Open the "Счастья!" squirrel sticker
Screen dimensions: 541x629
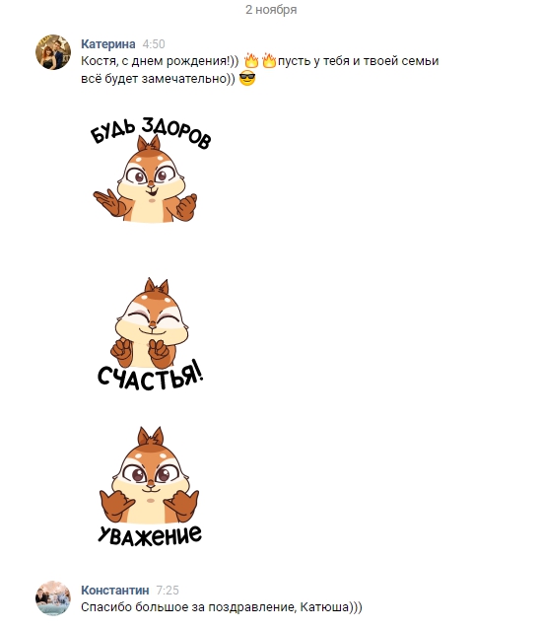coord(151,334)
